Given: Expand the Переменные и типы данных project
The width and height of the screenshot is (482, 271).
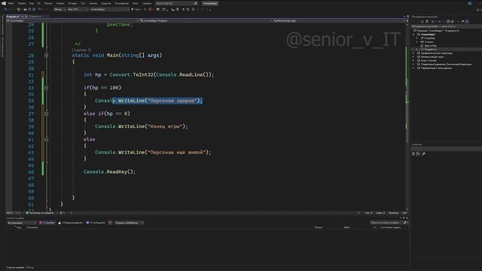Looking at the screenshot, I should coord(413,68).
